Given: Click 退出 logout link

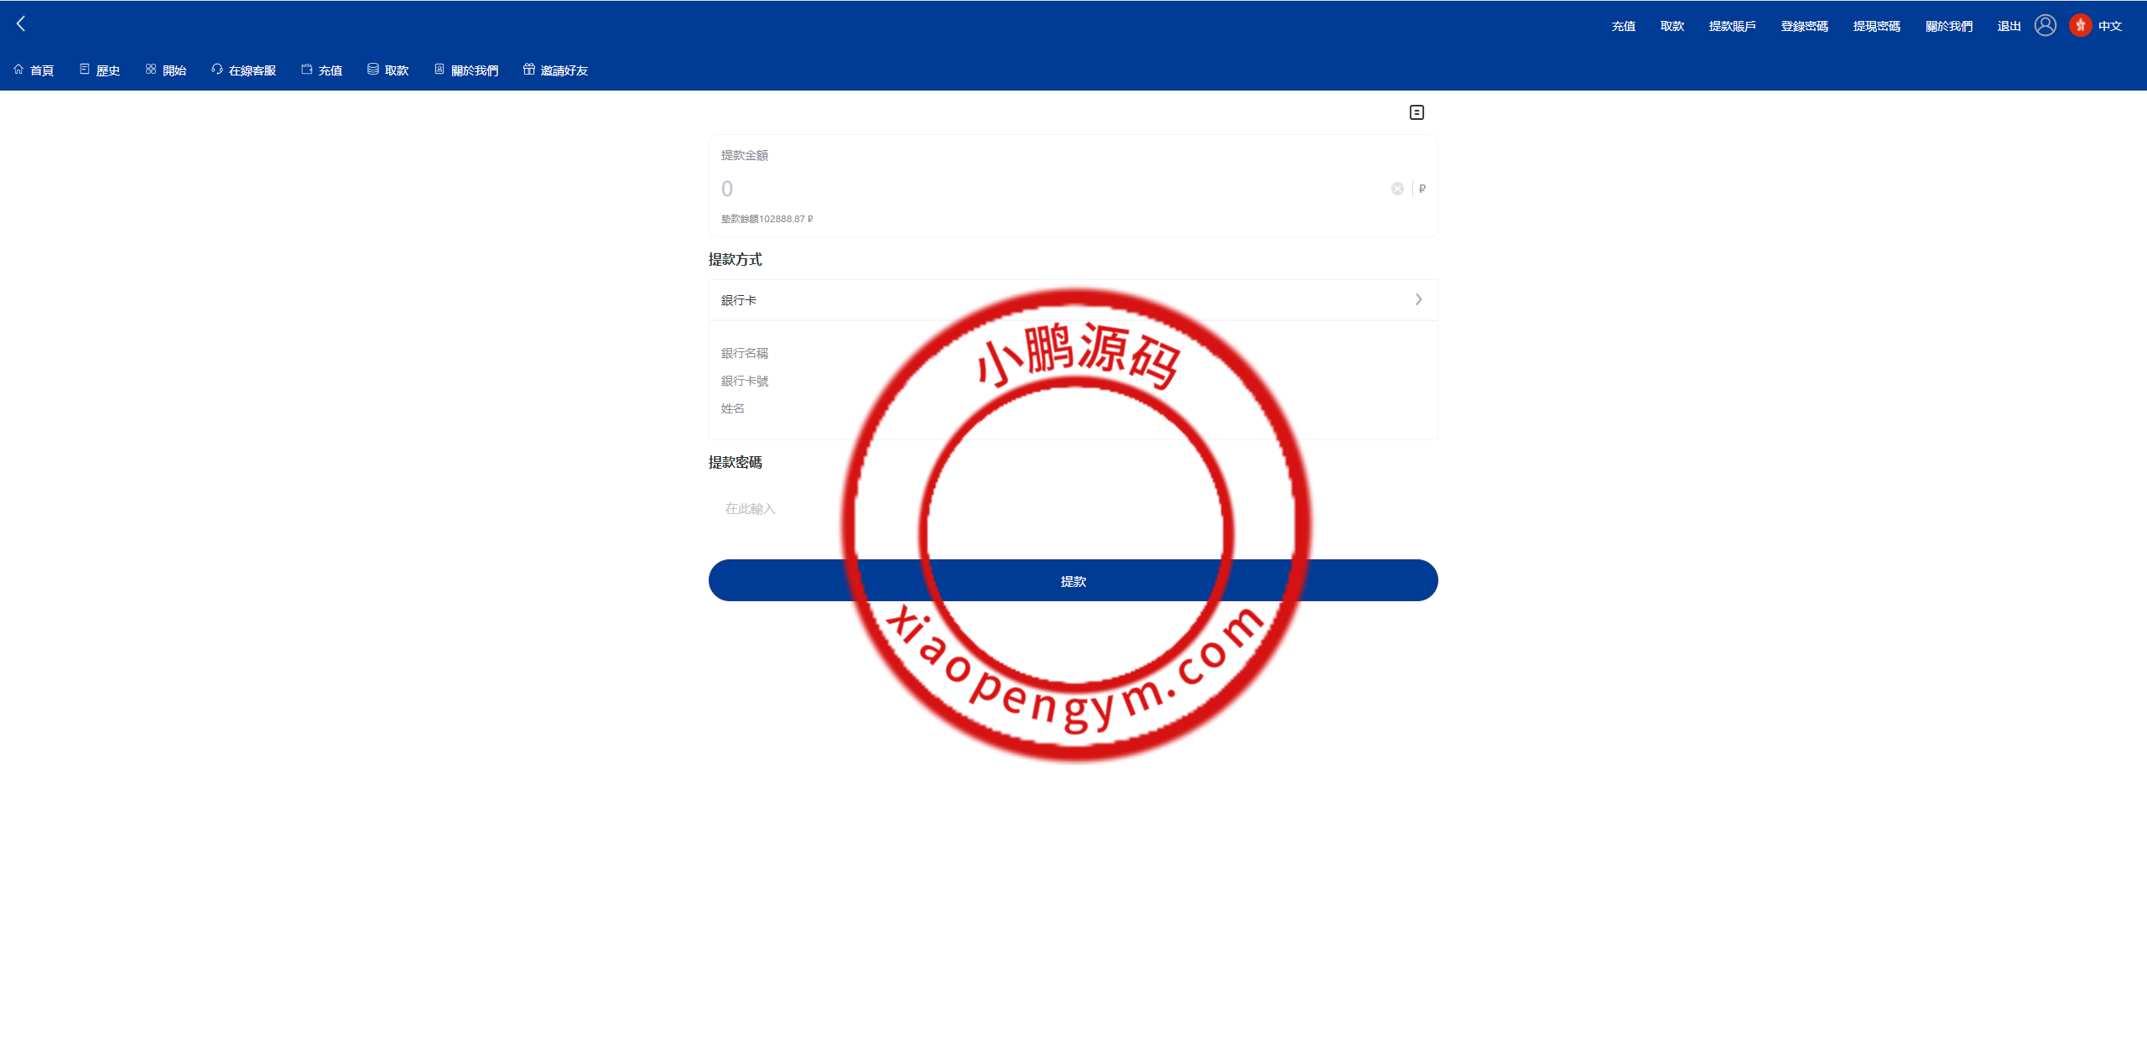Looking at the screenshot, I should 2009,26.
